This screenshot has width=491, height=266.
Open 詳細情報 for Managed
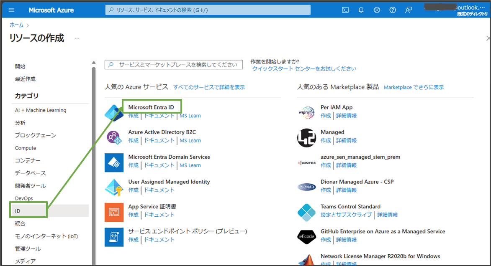pyautogui.click(x=346, y=140)
